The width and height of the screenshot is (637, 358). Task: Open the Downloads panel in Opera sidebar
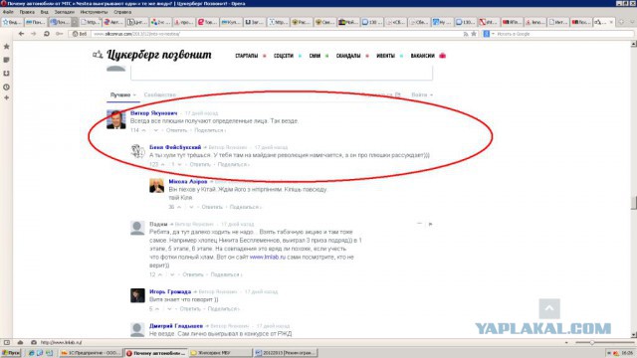tap(7, 73)
